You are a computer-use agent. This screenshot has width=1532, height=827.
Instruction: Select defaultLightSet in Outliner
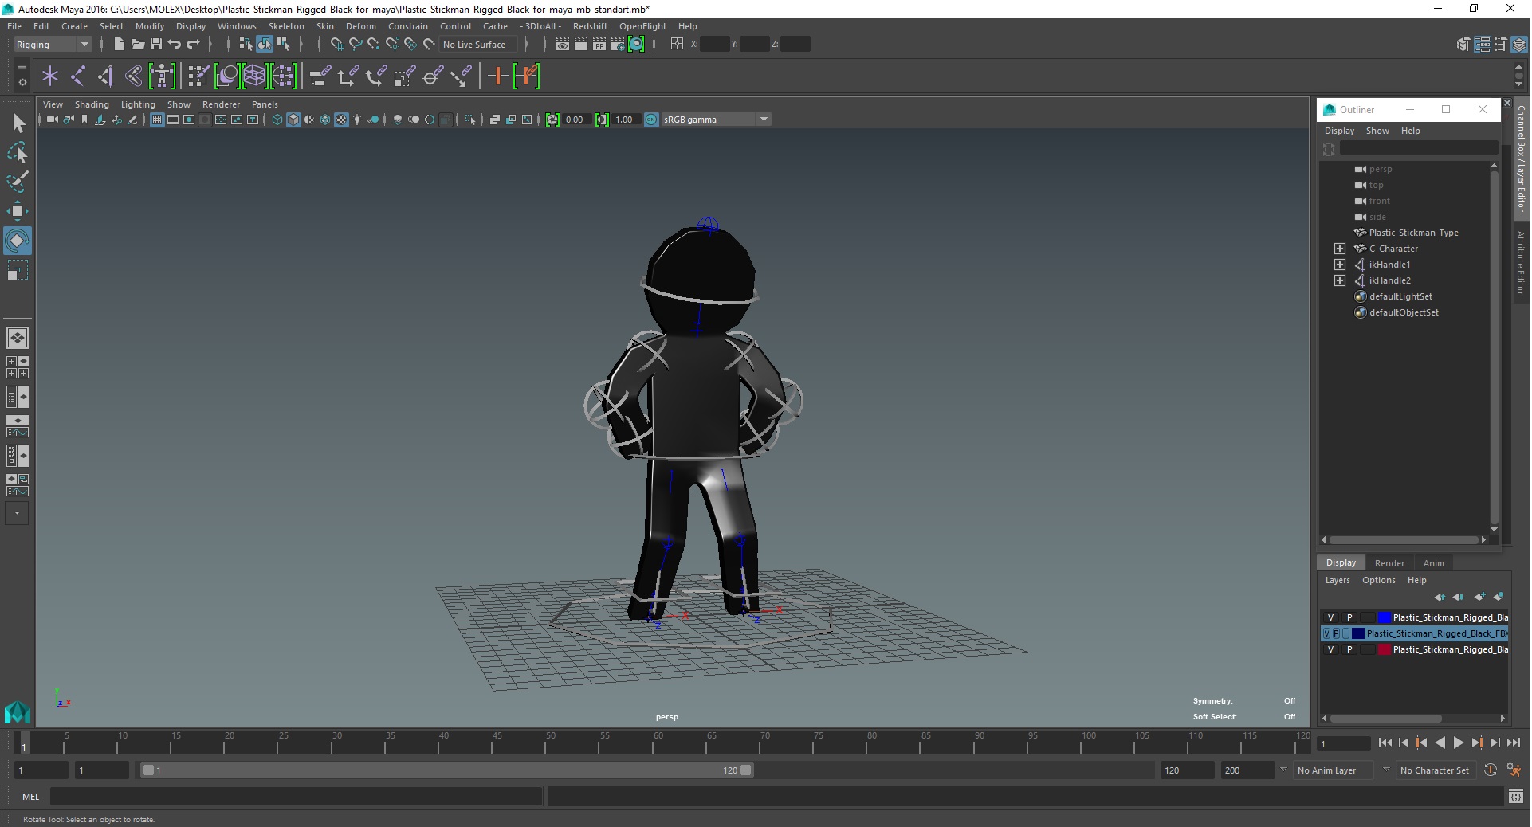[1400, 296]
